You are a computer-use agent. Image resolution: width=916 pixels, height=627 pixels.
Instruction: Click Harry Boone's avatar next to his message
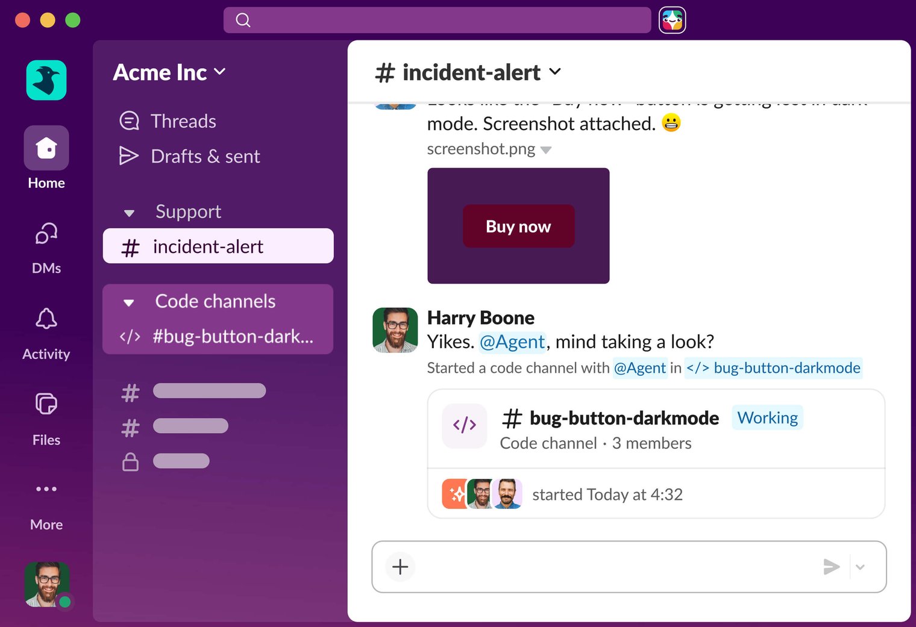tap(395, 330)
